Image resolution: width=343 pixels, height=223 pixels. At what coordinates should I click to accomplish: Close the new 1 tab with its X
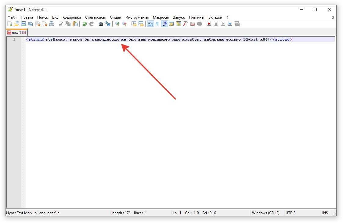24,32
